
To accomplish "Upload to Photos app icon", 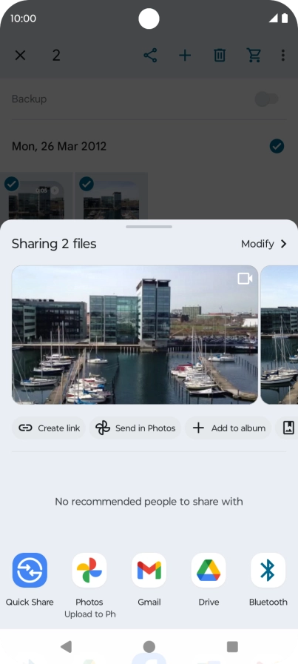I will coord(89,570).
